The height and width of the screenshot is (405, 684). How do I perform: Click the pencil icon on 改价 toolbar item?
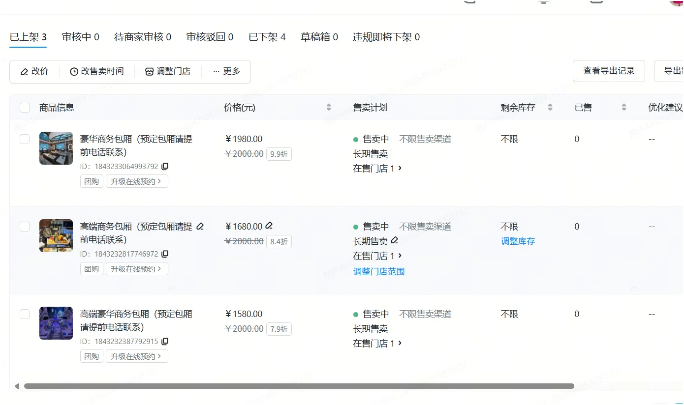click(24, 71)
